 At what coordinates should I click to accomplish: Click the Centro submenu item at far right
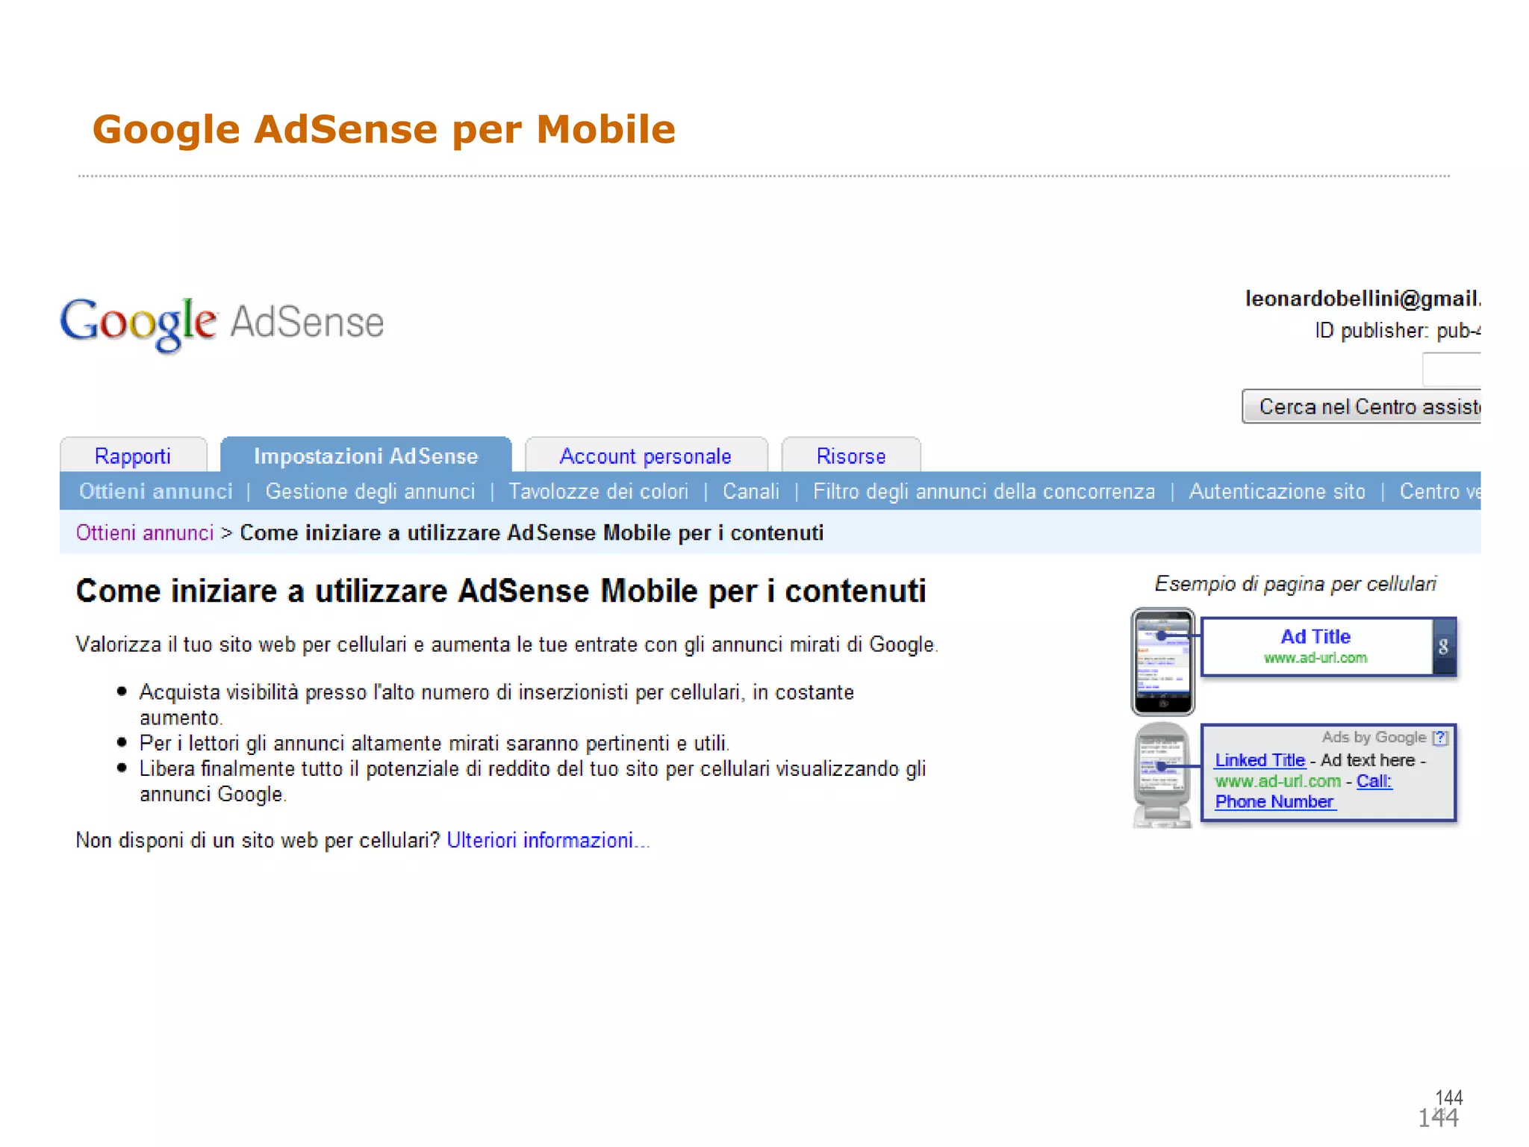pos(1440,491)
